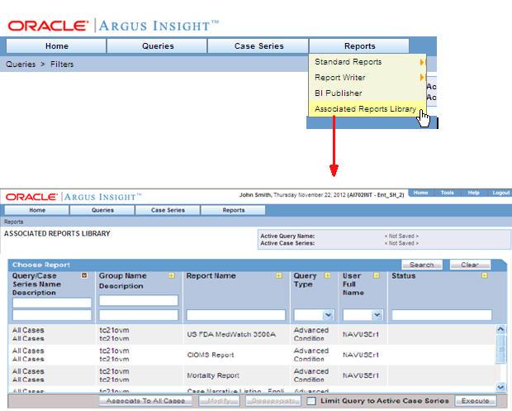
Task: Click sort icon on Report Name column
Action: [279, 275]
